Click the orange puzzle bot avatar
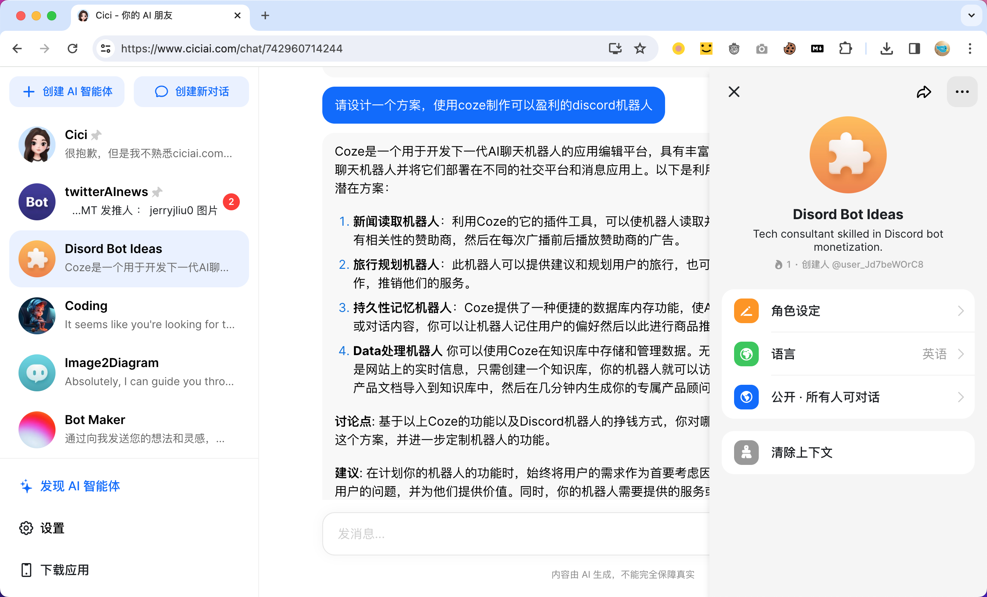Image resolution: width=987 pixels, height=597 pixels. pos(847,155)
